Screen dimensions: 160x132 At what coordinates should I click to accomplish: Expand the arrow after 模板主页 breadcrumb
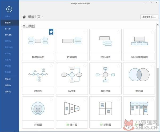(x=42, y=17)
